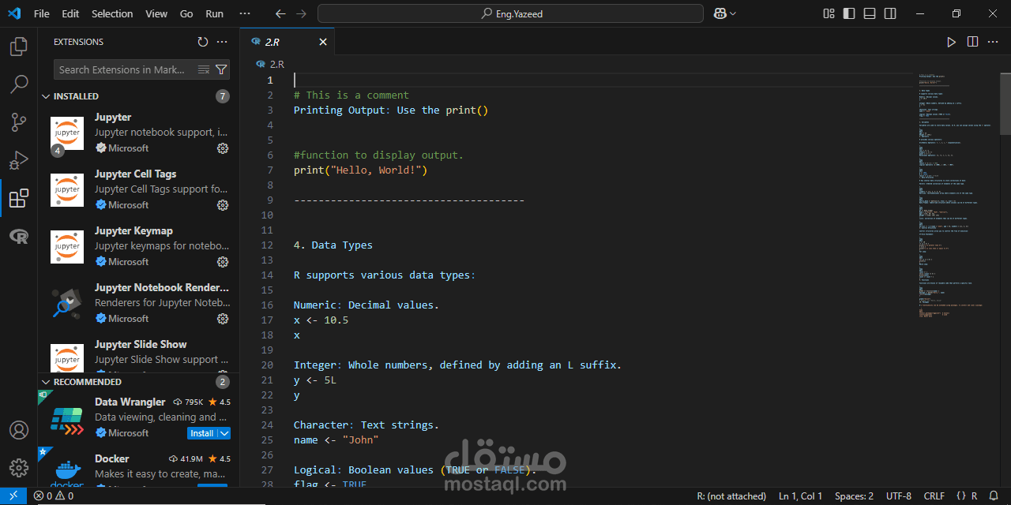
Task: Open editor more actions menu
Action: (993, 42)
